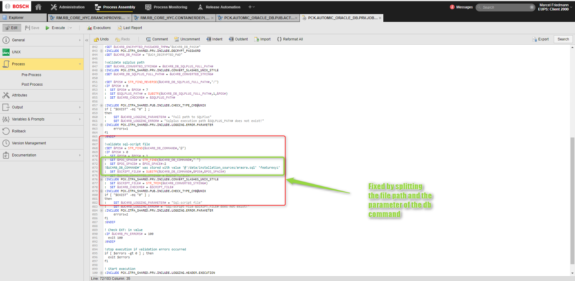The image size is (575, 281).
Task: Uncomment the selected script lines
Action: (x=187, y=39)
